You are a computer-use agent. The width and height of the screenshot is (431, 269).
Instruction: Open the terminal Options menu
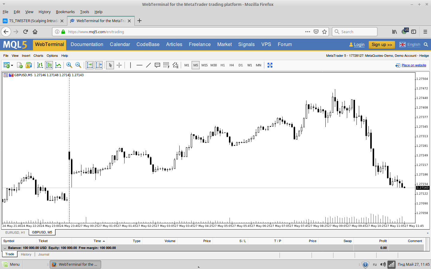pyautogui.click(x=52, y=56)
